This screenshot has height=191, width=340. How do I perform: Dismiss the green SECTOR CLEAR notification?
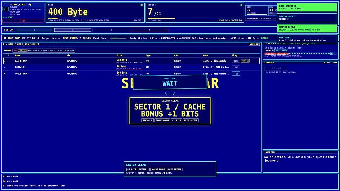pos(307,28)
